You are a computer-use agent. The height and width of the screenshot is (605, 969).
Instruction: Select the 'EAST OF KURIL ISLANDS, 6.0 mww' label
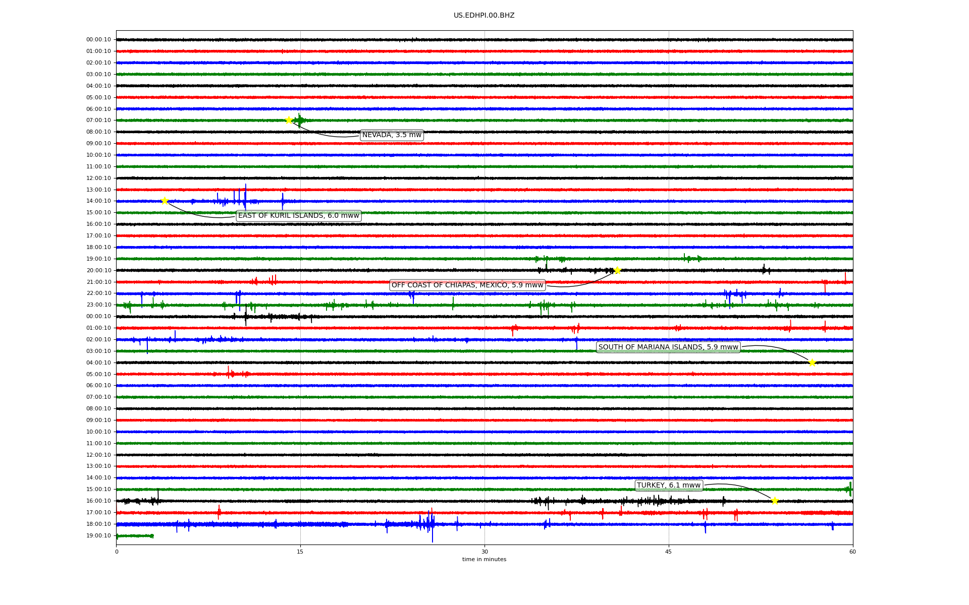pyautogui.click(x=299, y=216)
